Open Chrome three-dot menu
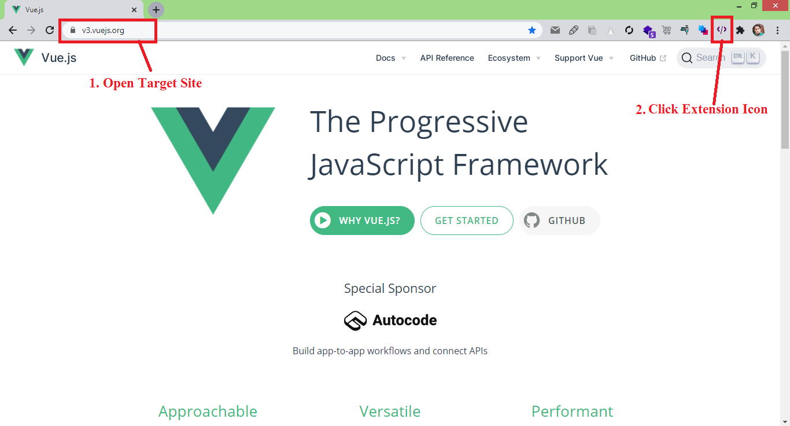Image resolution: width=790 pixels, height=426 pixels. click(777, 30)
